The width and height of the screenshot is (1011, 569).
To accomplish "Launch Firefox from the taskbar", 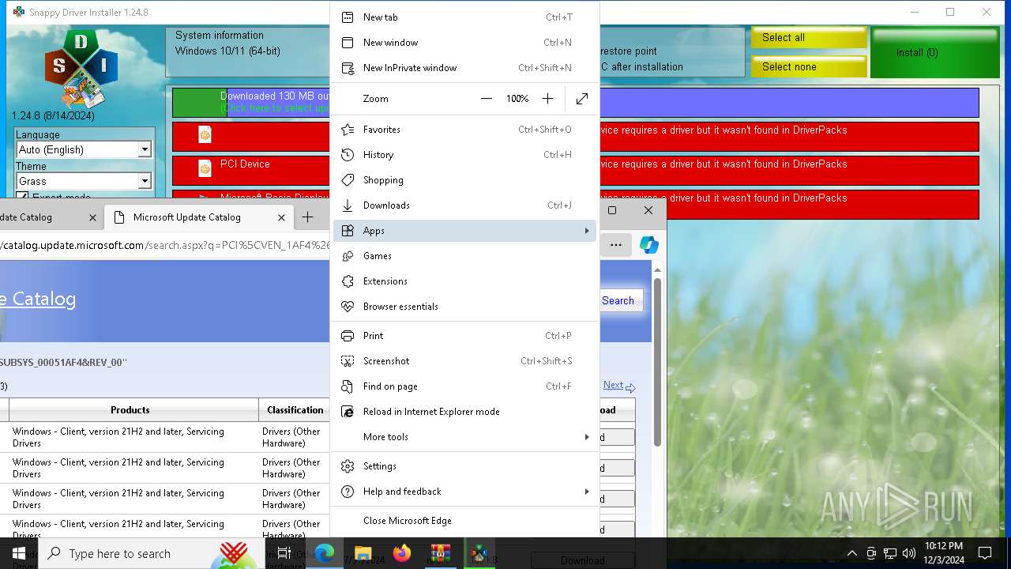I will [402, 553].
